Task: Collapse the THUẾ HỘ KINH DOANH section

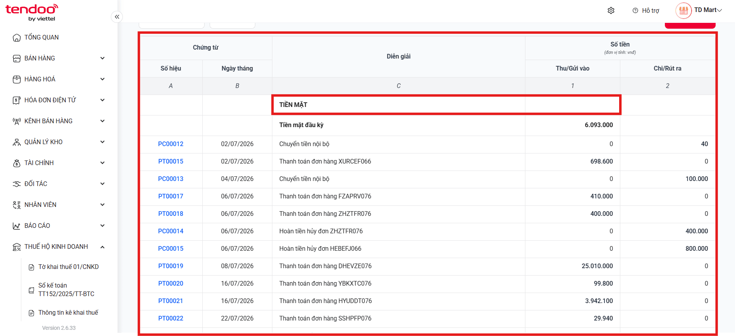Action: (x=102, y=247)
